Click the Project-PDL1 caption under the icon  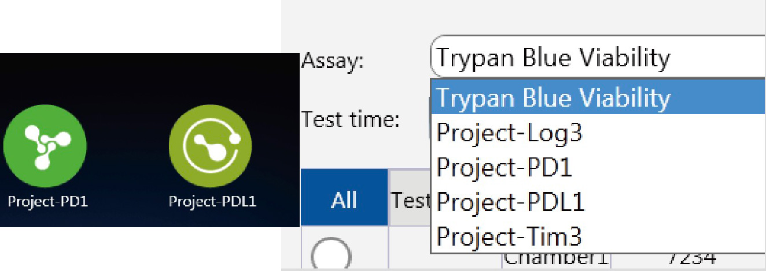click(212, 202)
